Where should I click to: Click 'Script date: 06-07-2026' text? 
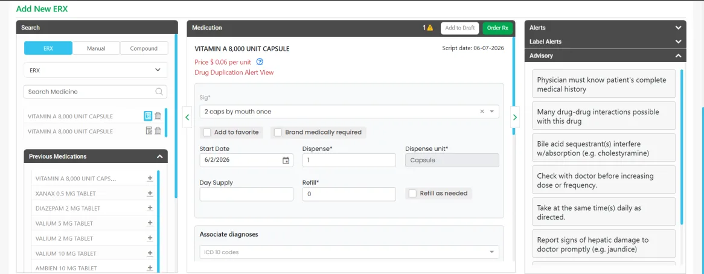click(473, 48)
